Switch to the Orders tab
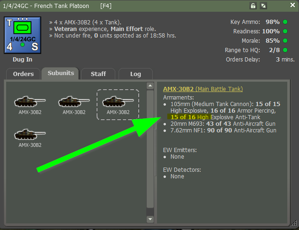299x230 pixels. point(23,74)
